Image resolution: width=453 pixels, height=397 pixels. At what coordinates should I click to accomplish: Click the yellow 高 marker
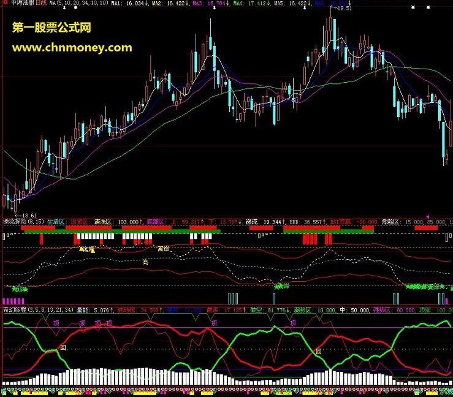(x=145, y=262)
